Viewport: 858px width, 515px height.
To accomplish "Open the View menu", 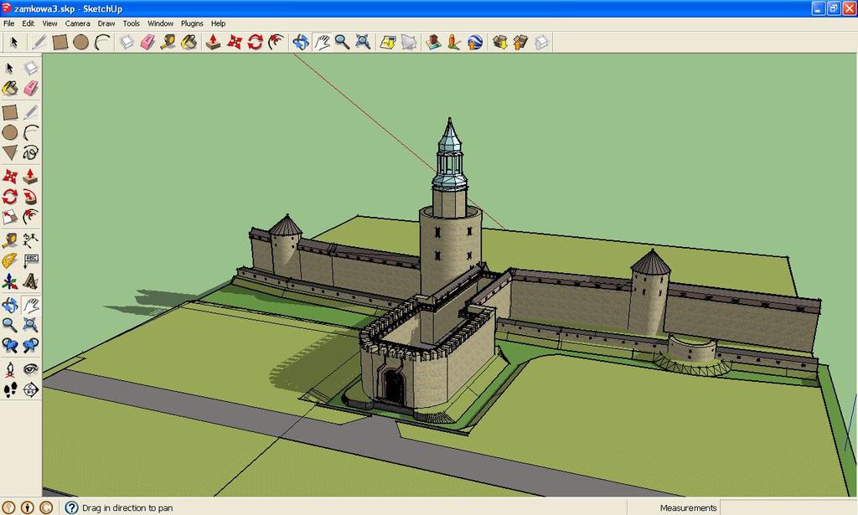I will point(49,23).
